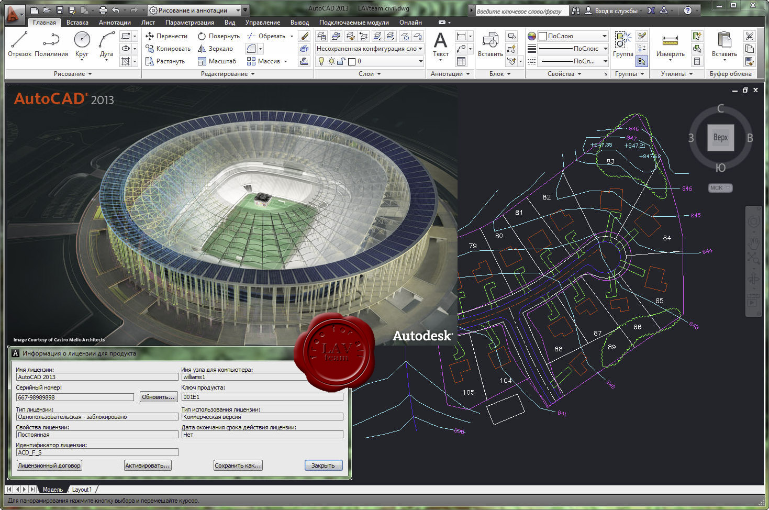
Task: Toggle layer 0 lock padlock icon
Action: pyautogui.click(x=341, y=61)
